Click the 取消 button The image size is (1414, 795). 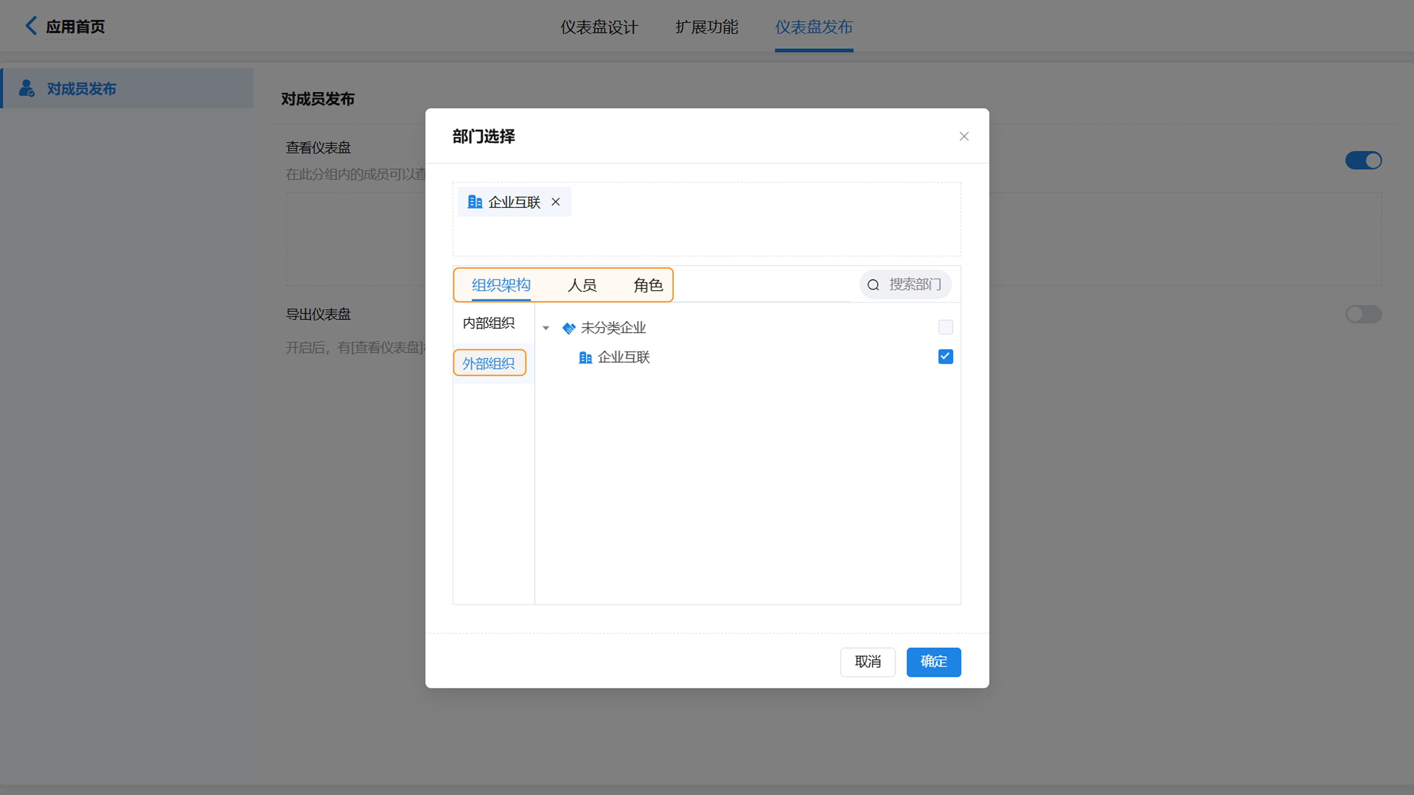[867, 662]
